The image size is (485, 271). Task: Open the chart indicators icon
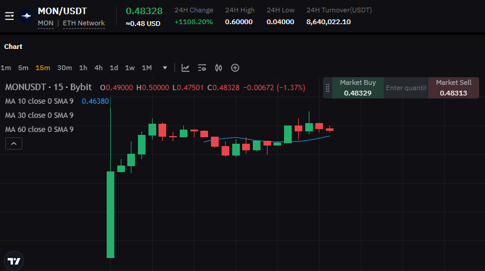click(x=185, y=68)
